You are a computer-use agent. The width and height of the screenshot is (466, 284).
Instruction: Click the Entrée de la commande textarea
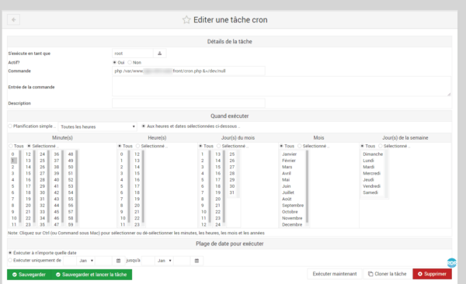pos(281,86)
